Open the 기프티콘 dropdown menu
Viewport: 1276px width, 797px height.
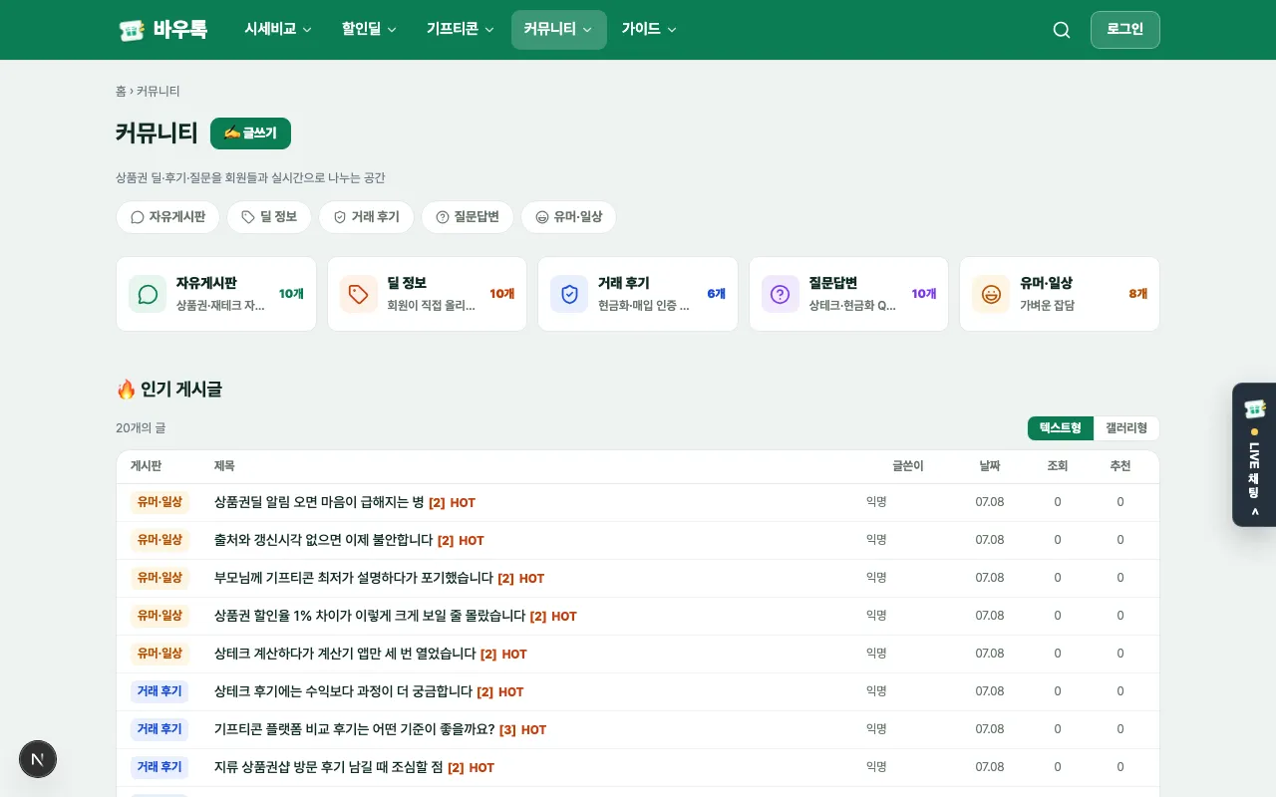(x=461, y=30)
